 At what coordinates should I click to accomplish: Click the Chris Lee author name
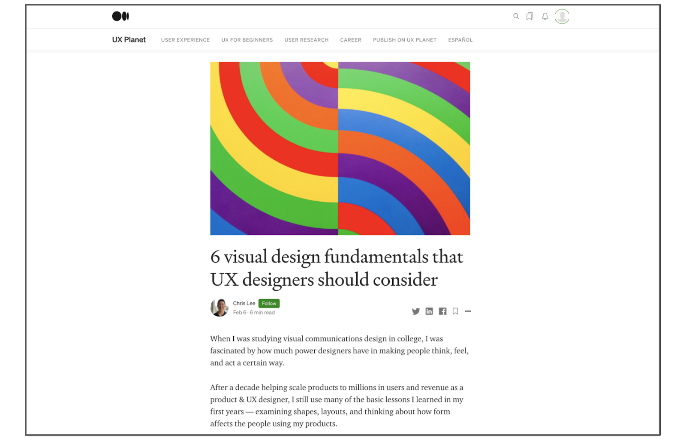pyautogui.click(x=244, y=303)
